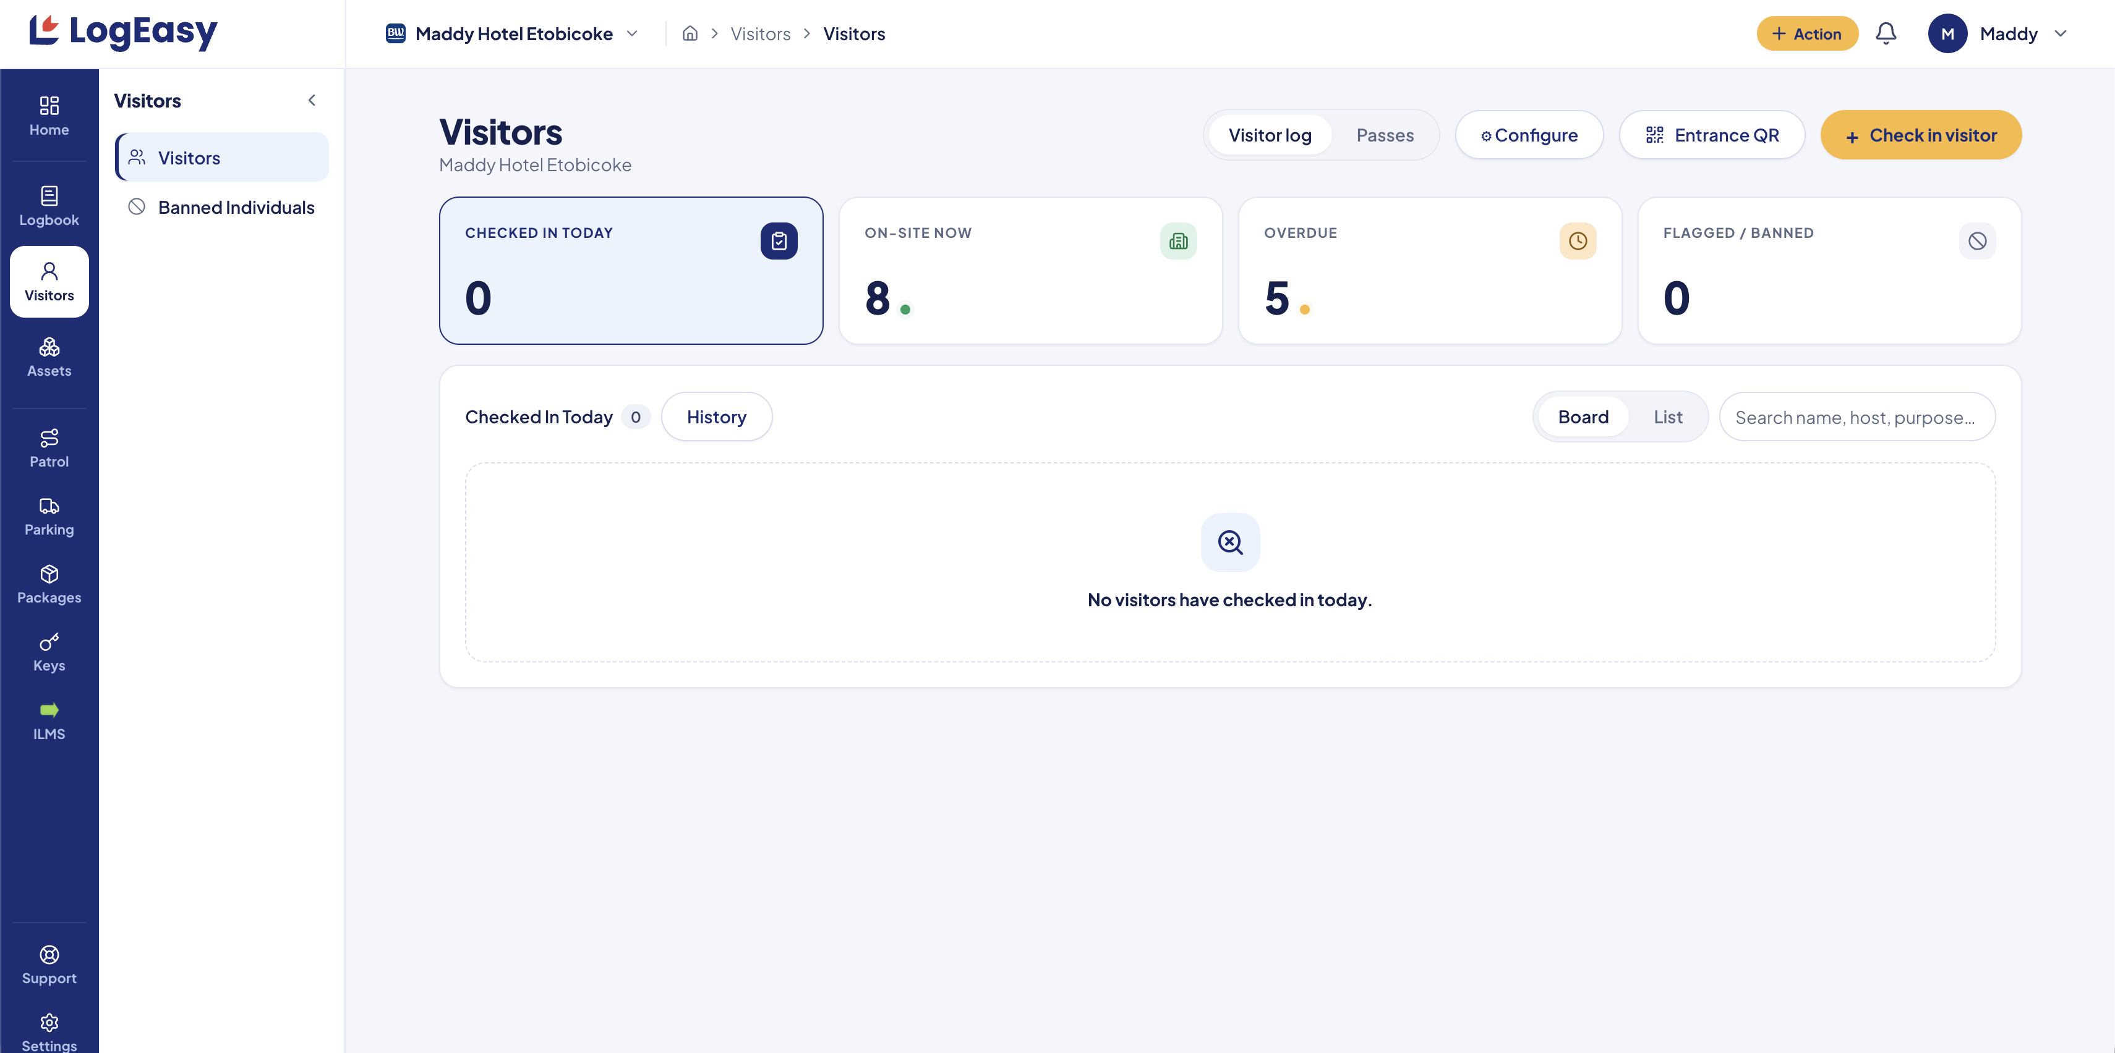Open the Entrance QR button

click(x=1711, y=135)
